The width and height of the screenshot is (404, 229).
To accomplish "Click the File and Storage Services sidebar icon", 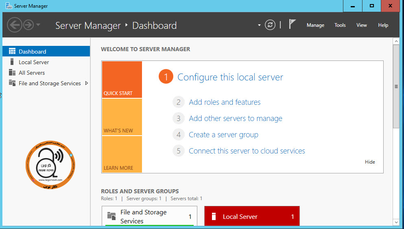I will click(x=12, y=83).
